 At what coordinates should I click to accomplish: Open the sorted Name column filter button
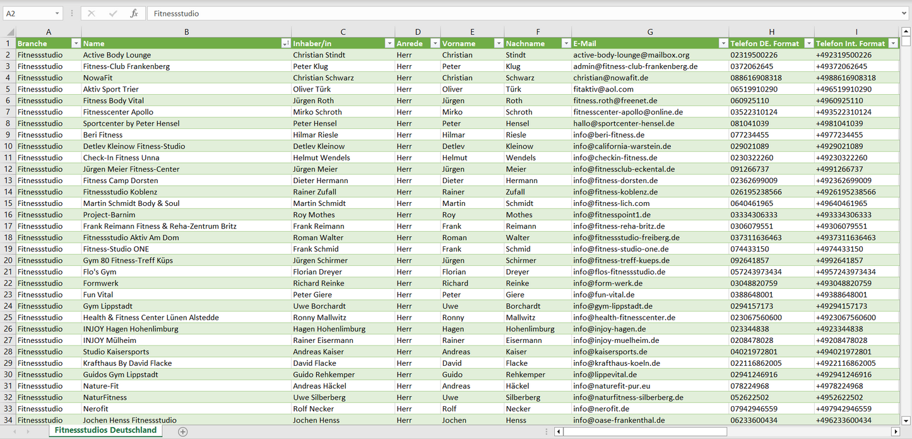point(286,44)
